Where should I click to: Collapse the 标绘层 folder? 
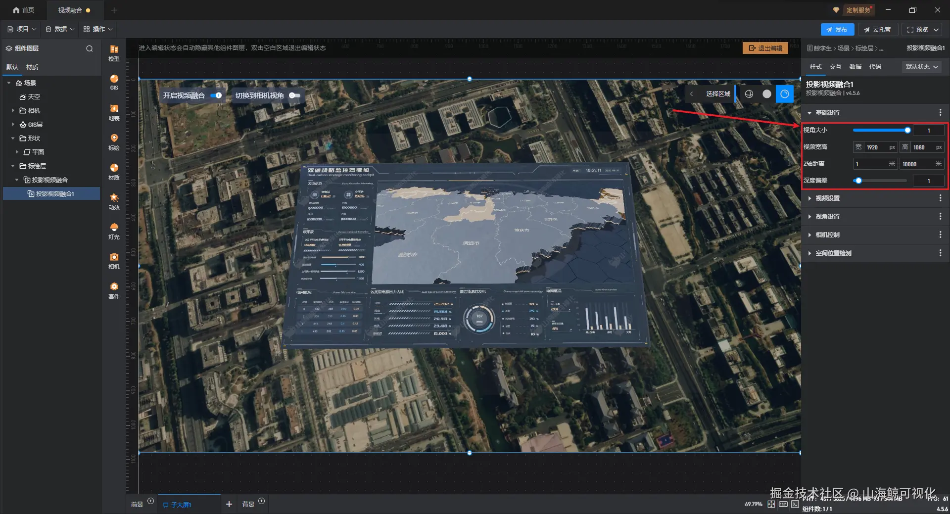[13, 166]
